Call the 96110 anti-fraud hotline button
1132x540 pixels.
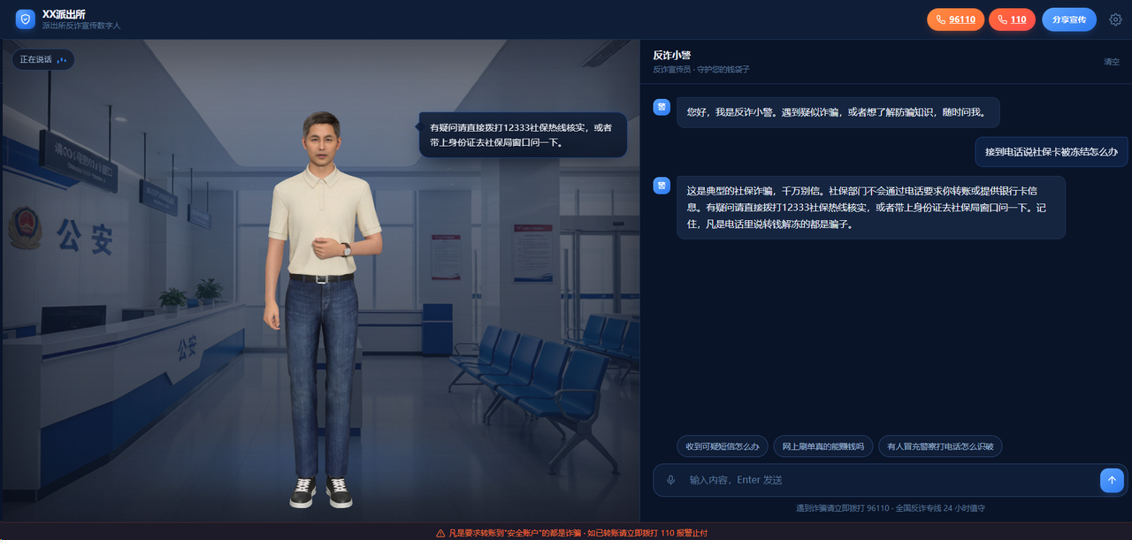pos(955,19)
